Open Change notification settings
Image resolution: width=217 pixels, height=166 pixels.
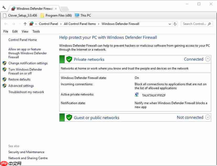pyautogui.click(x=28, y=63)
